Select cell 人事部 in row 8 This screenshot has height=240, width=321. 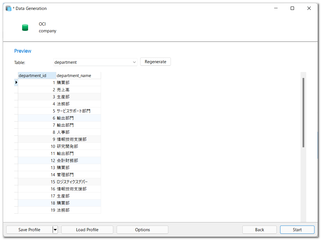click(78, 132)
